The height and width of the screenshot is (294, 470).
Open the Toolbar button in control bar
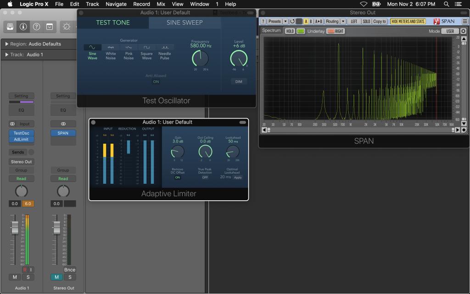click(x=50, y=27)
